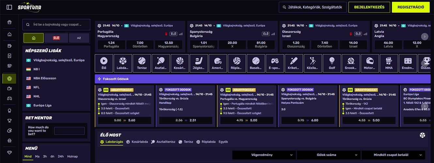This screenshot has height=163, width=434.
Task: Switch to the Egyéb live tab
Action: [x=223, y=142]
